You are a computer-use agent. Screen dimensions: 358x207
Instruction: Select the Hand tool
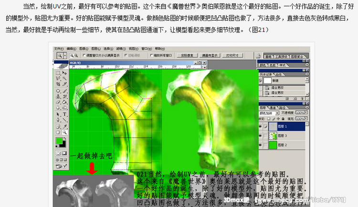point(58,132)
